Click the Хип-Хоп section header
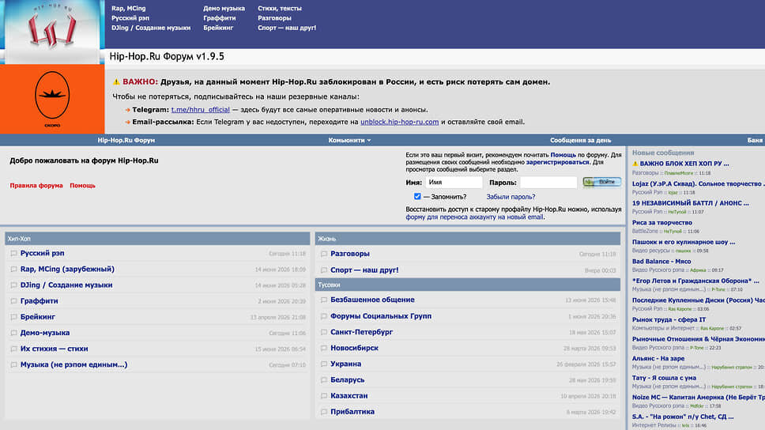Viewport: 765px width, 430px height. click(x=157, y=239)
